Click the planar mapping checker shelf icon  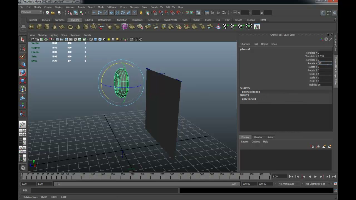pyautogui.click(x=226, y=27)
